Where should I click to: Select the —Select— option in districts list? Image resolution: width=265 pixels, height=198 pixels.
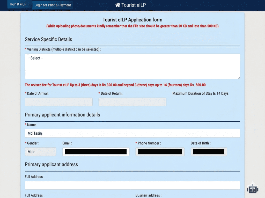[x=35, y=58]
